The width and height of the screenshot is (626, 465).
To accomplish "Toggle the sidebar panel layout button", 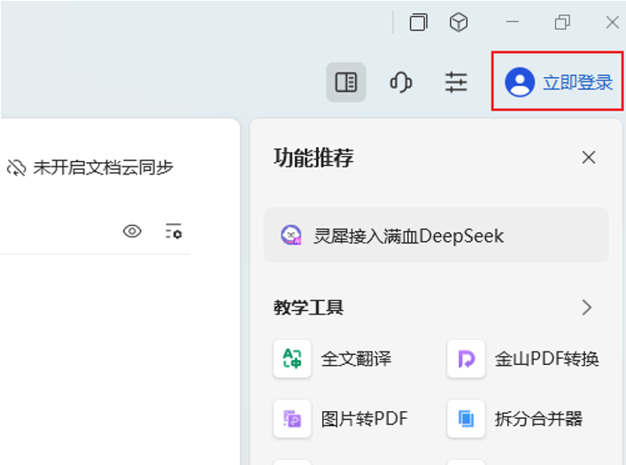I will (346, 82).
